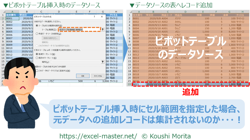Click row 22 header in the right sheet
This screenshot has width=250, height=140.
[x=129, y=84]
